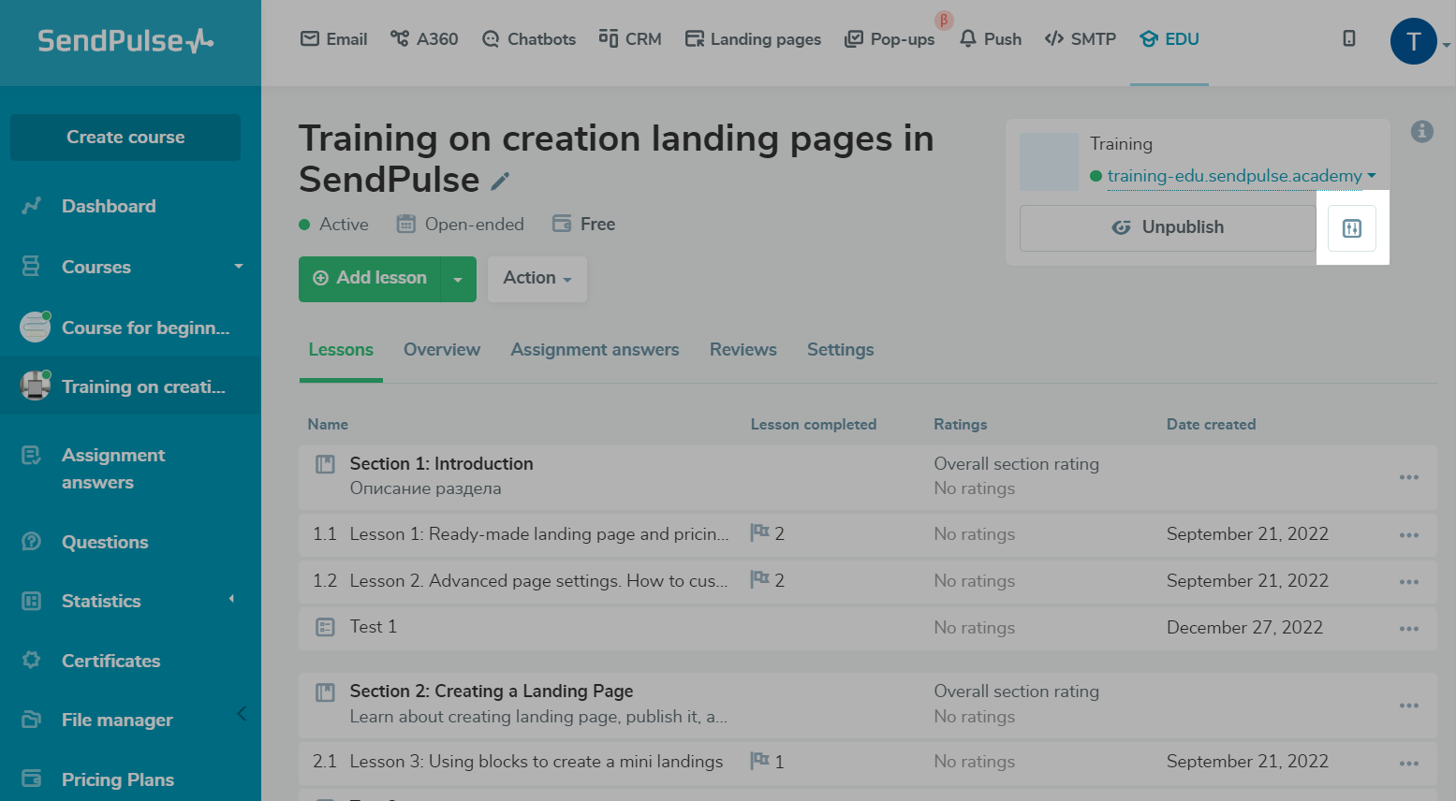Click the Unpublish button
This screenshot has height=801, width=1456.
[1168, 228]
